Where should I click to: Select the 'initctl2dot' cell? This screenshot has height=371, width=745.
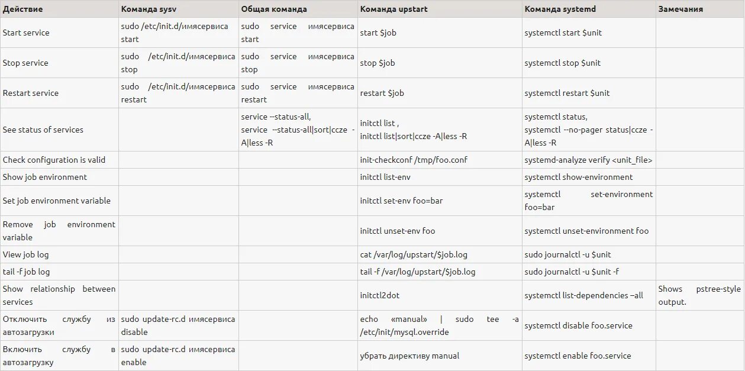(x=383, y=295)
